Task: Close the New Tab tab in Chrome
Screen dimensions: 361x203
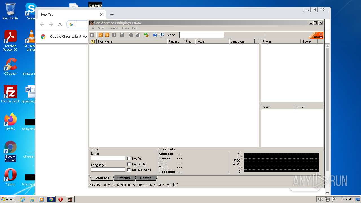Action: click(101, 14)
